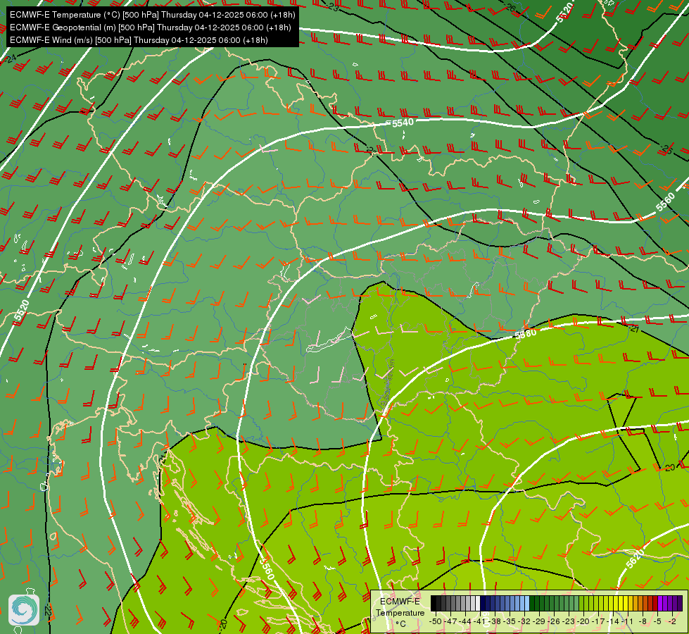The image size is (689, 634).
Task: Pick the light blue -32 legend swatch
Action: (527, 603)
